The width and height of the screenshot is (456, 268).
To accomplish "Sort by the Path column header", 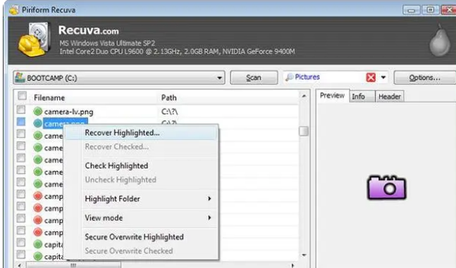I will click(228, 98).
